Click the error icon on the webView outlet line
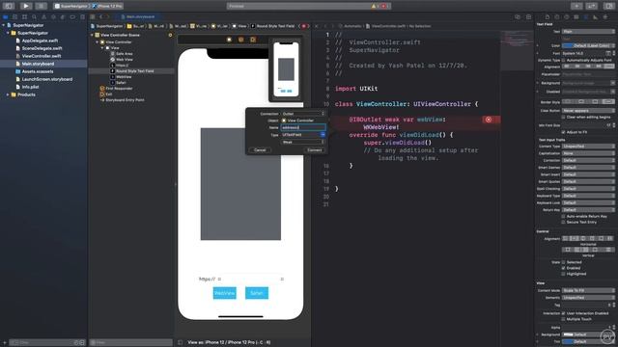618x347 pixels. pyautogui.click(x=489, y=120)
